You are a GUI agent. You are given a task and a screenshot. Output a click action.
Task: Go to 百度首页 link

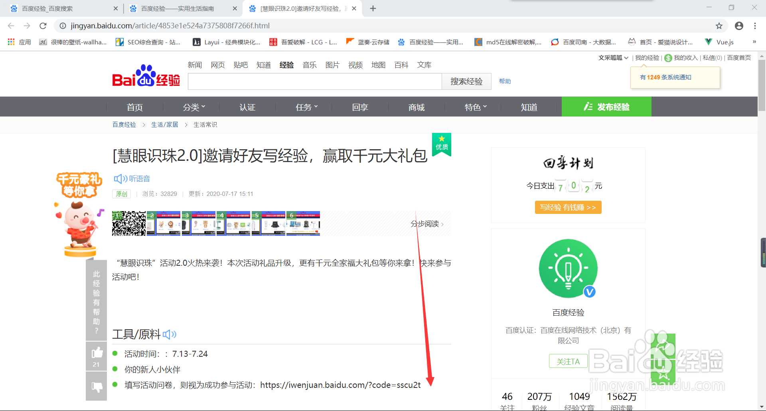click(739, 58)
